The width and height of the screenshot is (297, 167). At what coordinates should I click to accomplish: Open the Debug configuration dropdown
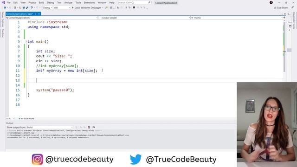pos(47,8)
